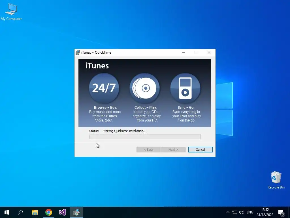Screen dimensions: 290x218
Task: Switch the ENG input language
Action: pos(250,212)
